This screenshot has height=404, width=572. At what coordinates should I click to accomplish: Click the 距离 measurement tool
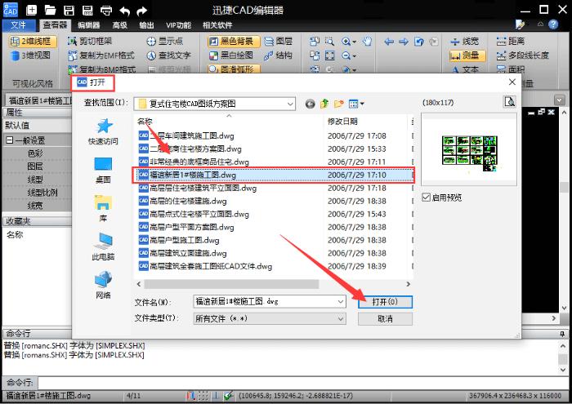[511, 41]
